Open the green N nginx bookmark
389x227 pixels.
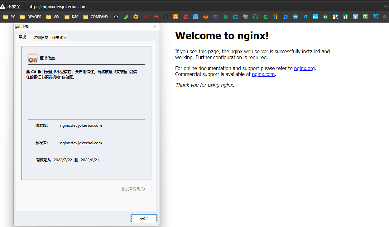325,17
